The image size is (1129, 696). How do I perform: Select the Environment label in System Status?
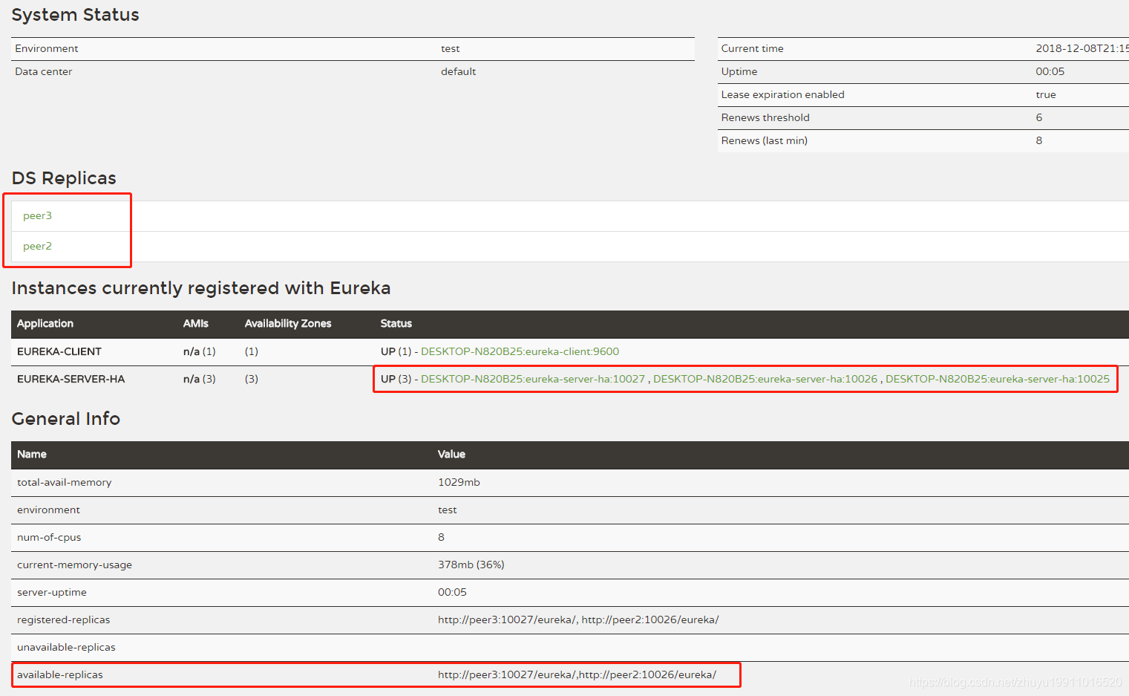coord(47,48)
